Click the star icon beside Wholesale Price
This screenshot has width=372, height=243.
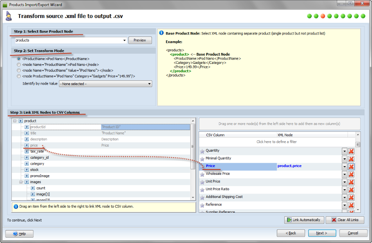point(202,174)
